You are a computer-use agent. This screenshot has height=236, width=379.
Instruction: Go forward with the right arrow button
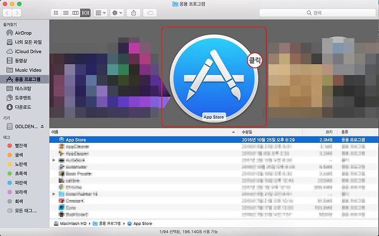17,13
